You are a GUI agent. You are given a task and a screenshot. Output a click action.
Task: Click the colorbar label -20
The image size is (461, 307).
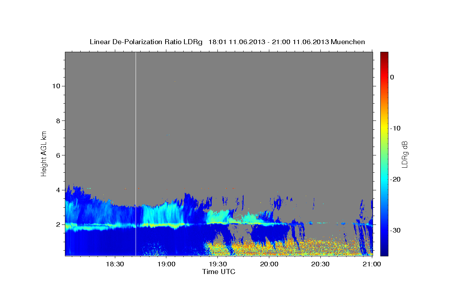coord(395,179)
